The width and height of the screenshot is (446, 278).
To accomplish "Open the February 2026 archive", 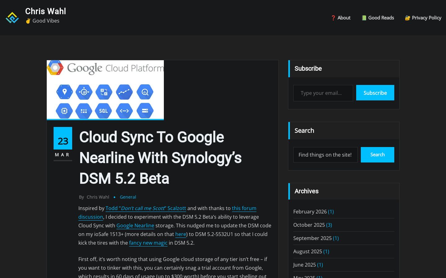I will tap(310, 212).
